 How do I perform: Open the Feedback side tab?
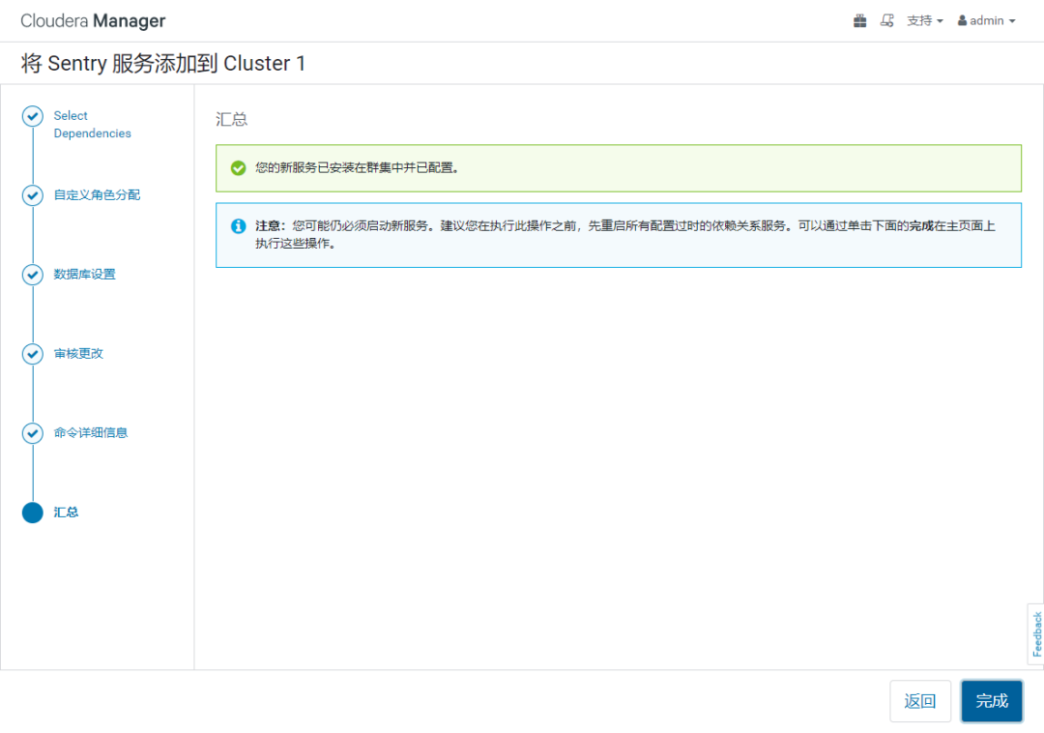(1036, 633)
